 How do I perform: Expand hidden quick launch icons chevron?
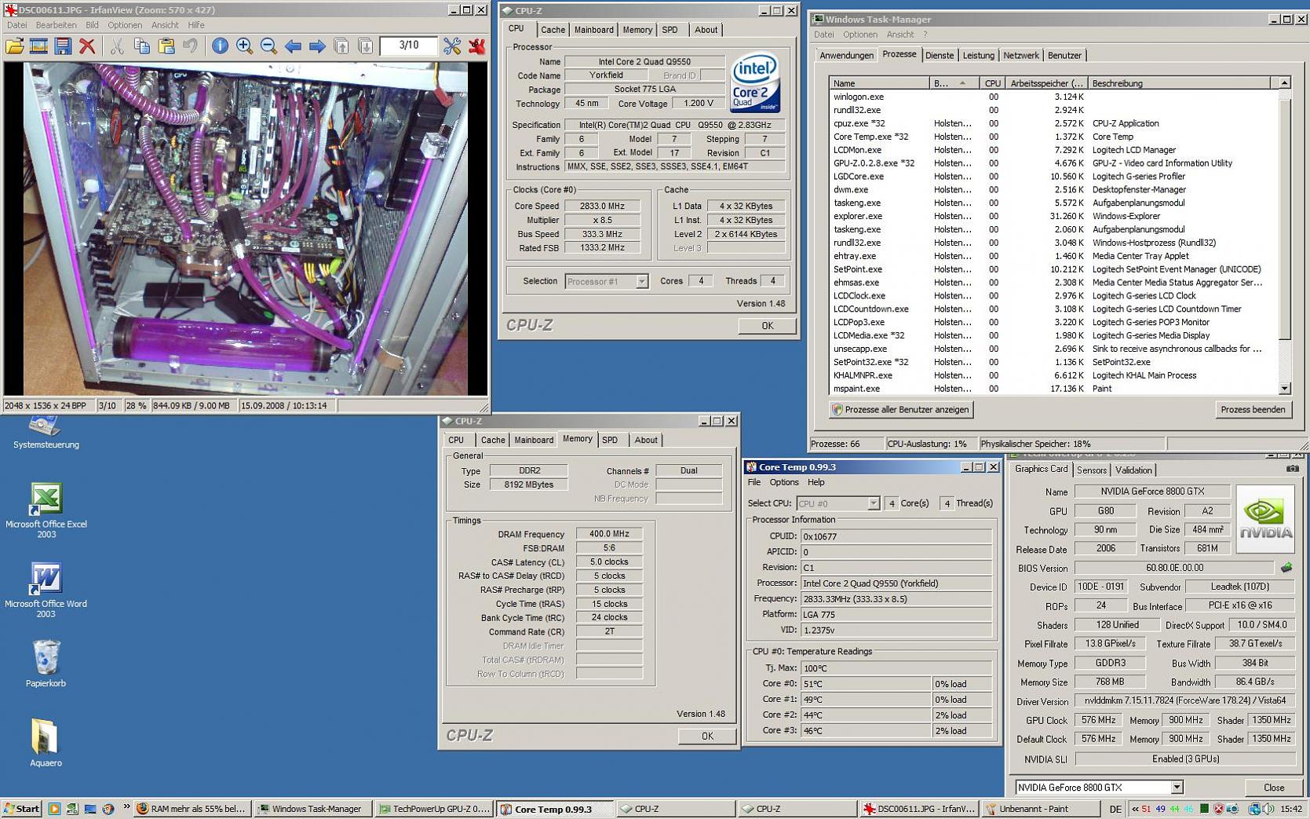tap(126, 807)
